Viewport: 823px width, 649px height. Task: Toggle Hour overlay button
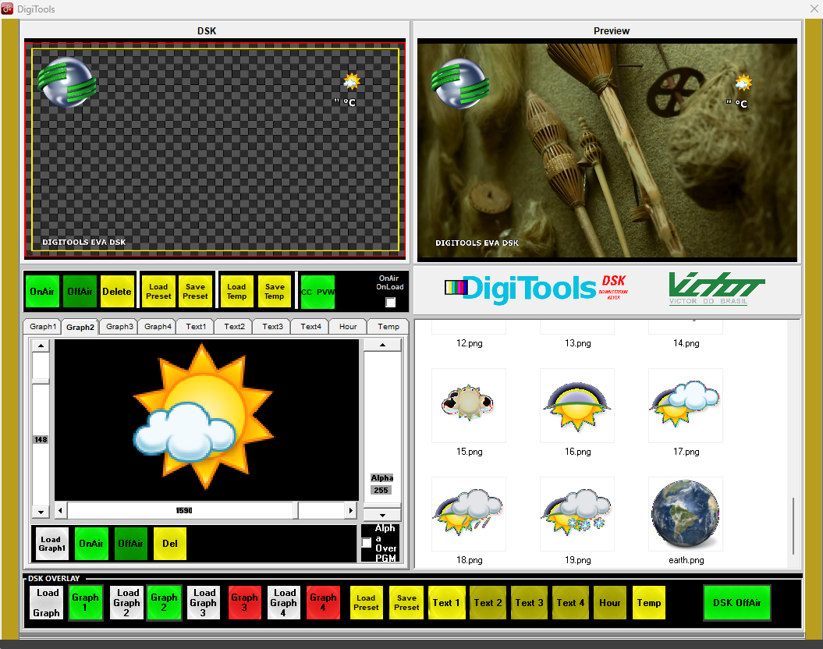(x=610, y=602)
